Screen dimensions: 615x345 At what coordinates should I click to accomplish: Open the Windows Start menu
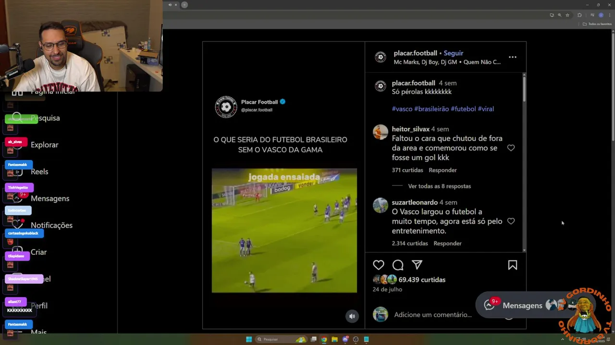click(x=249, y=339)
